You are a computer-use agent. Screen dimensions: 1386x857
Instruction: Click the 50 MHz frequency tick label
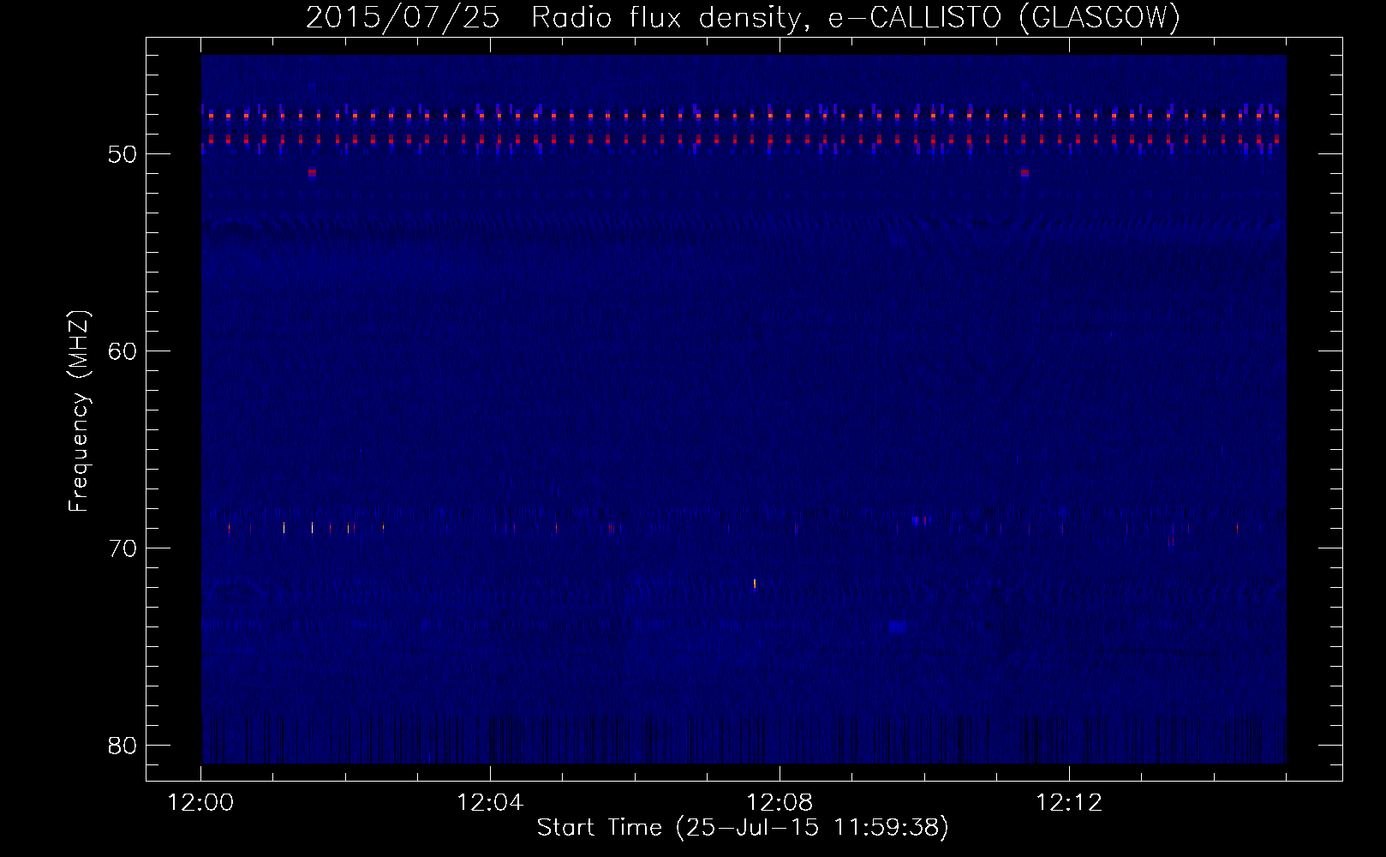[x=122, y=154]
